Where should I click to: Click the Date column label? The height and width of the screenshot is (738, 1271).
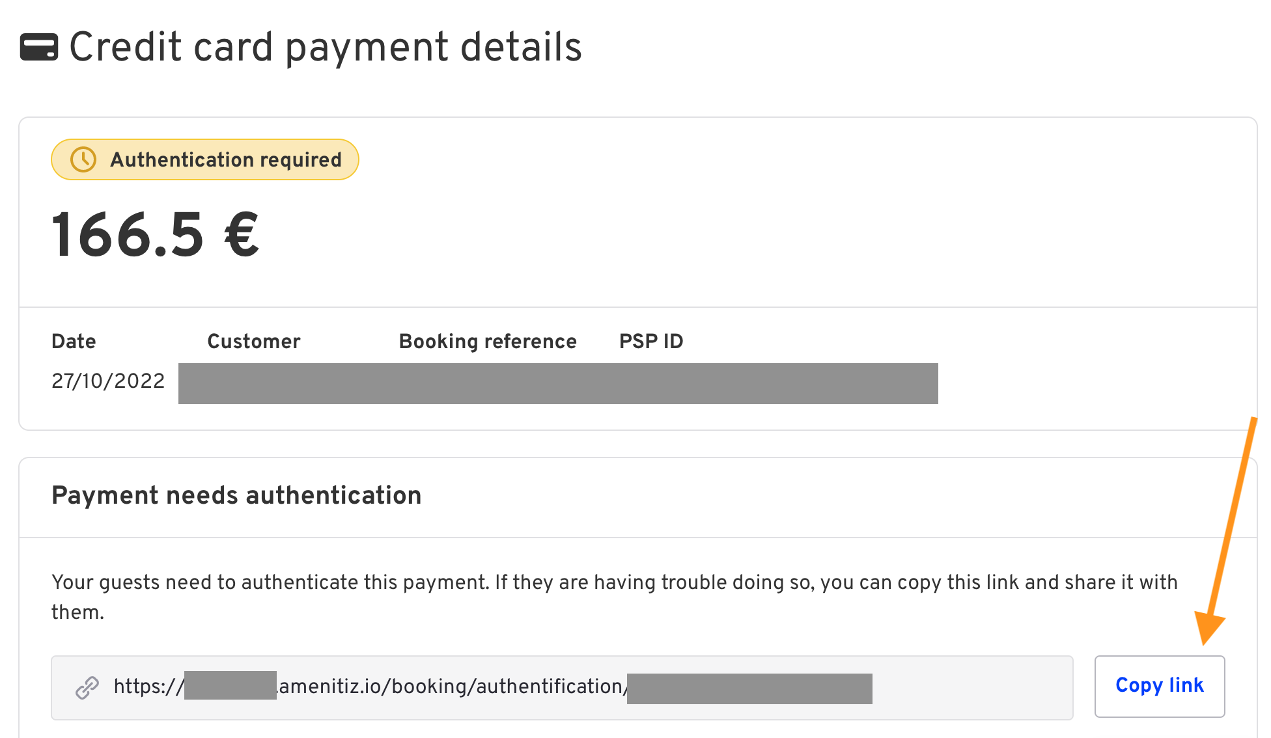point(74,341)
